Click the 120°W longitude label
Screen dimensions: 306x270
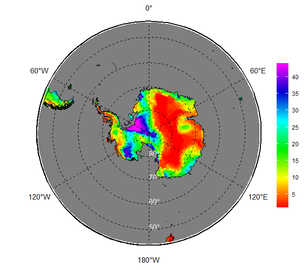click(40, 197)
